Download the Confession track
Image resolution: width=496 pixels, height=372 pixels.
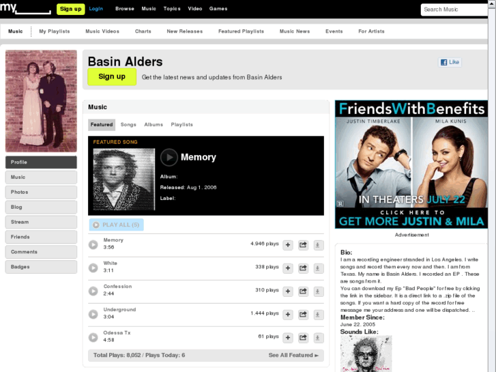coord(318,291)
